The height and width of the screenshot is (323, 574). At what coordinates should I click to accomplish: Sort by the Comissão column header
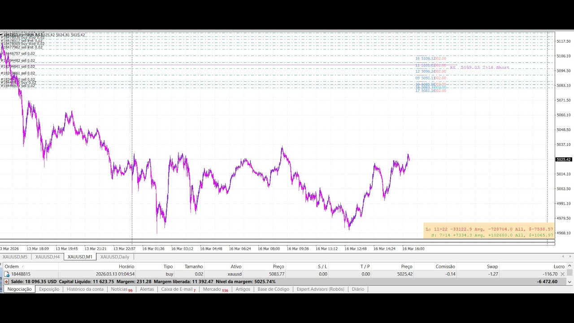coord(445,266)
